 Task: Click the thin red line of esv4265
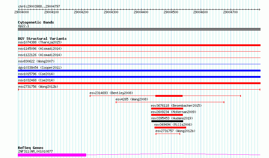point(170,102)
